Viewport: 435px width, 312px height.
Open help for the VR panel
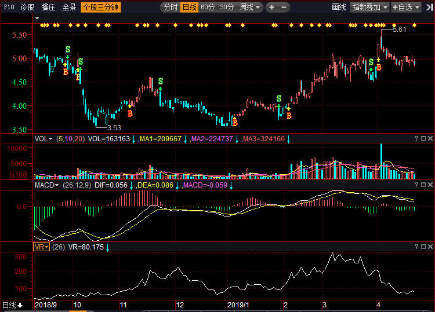(416, 247)
